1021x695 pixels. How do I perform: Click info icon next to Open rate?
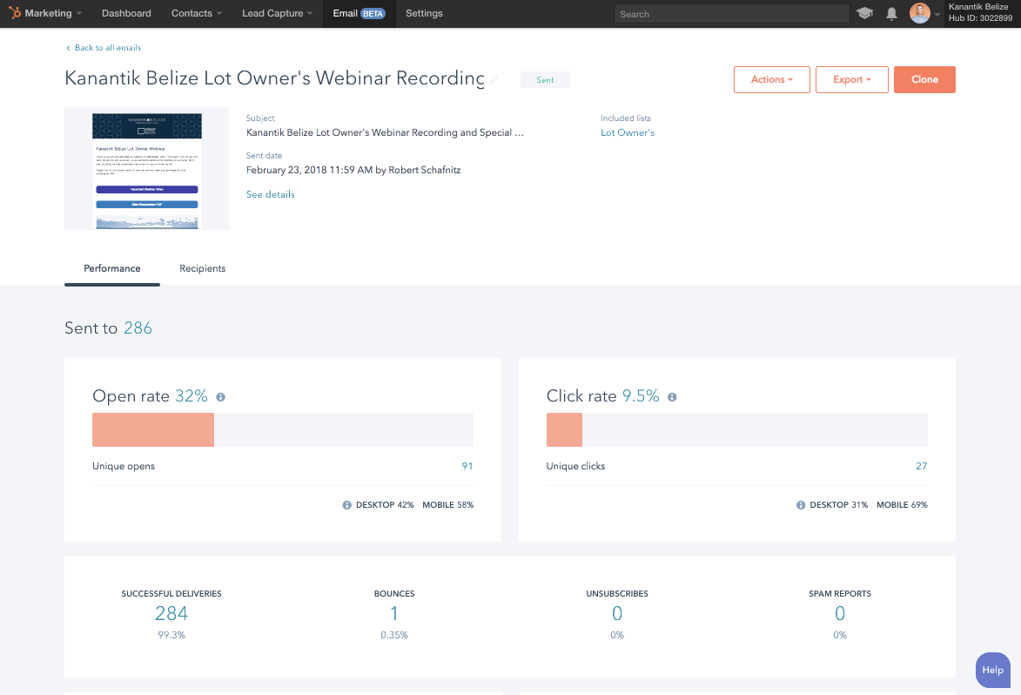pyautogui.click(x=221, y=396)
